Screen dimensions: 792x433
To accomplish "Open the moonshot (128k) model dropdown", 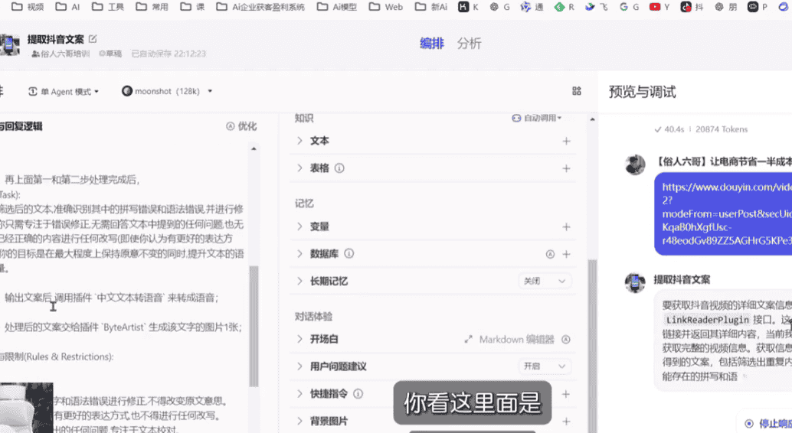I will [167, 91].
